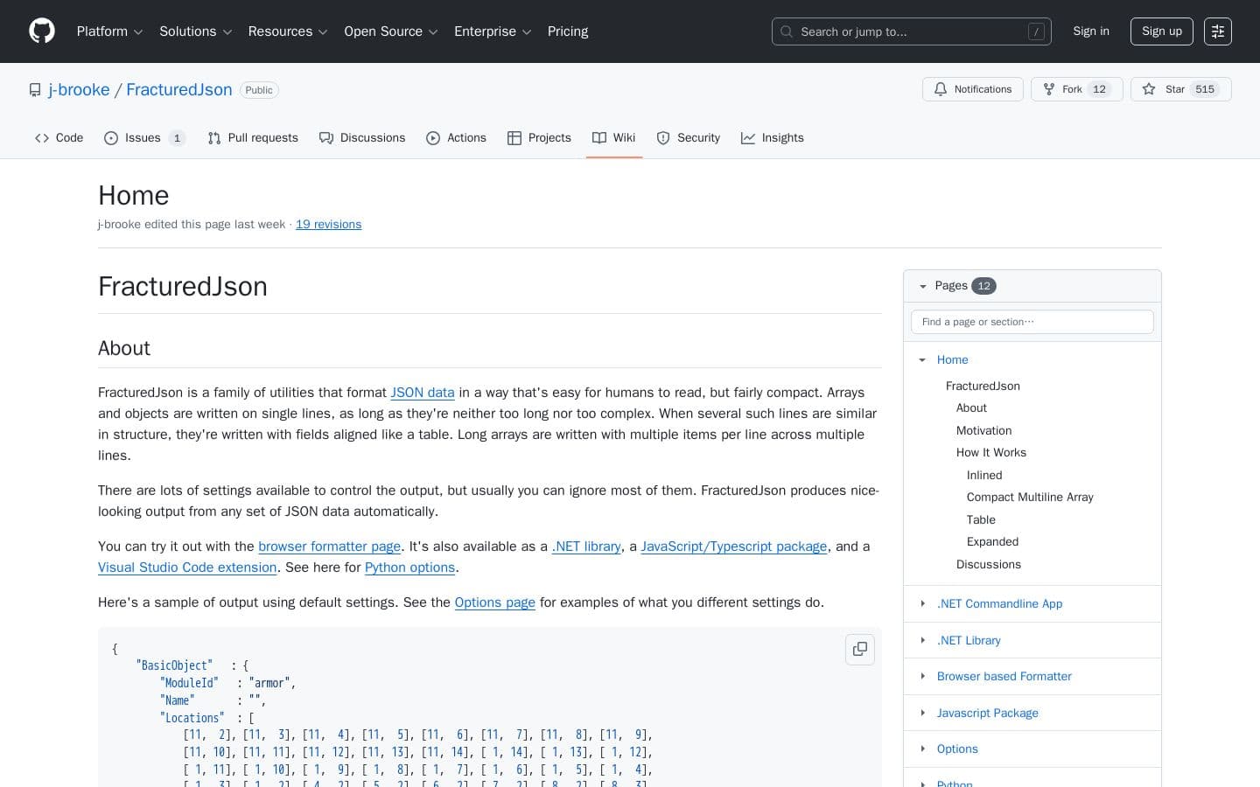This screenshot has width=1260, height=787.
Task: Open the .NET Commandline App wiki page
Action: point(1000,604)
